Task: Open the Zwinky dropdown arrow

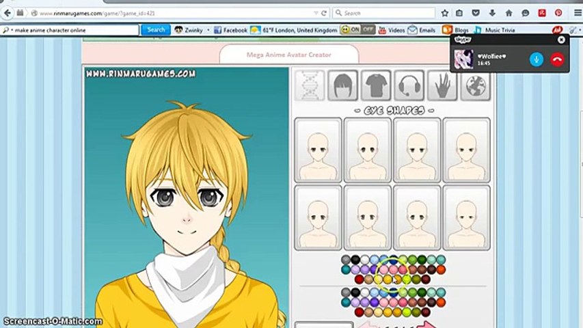Action: (x=208, y=30)
